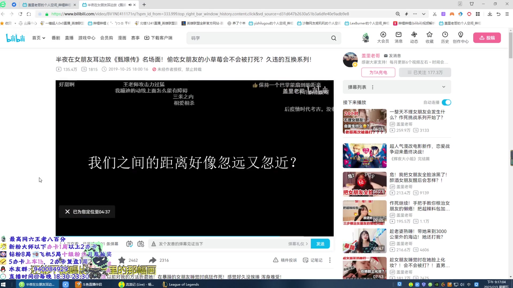Open 收藏 favorites star icon
The width and height of the screenshot is (513, 288).
429,38
